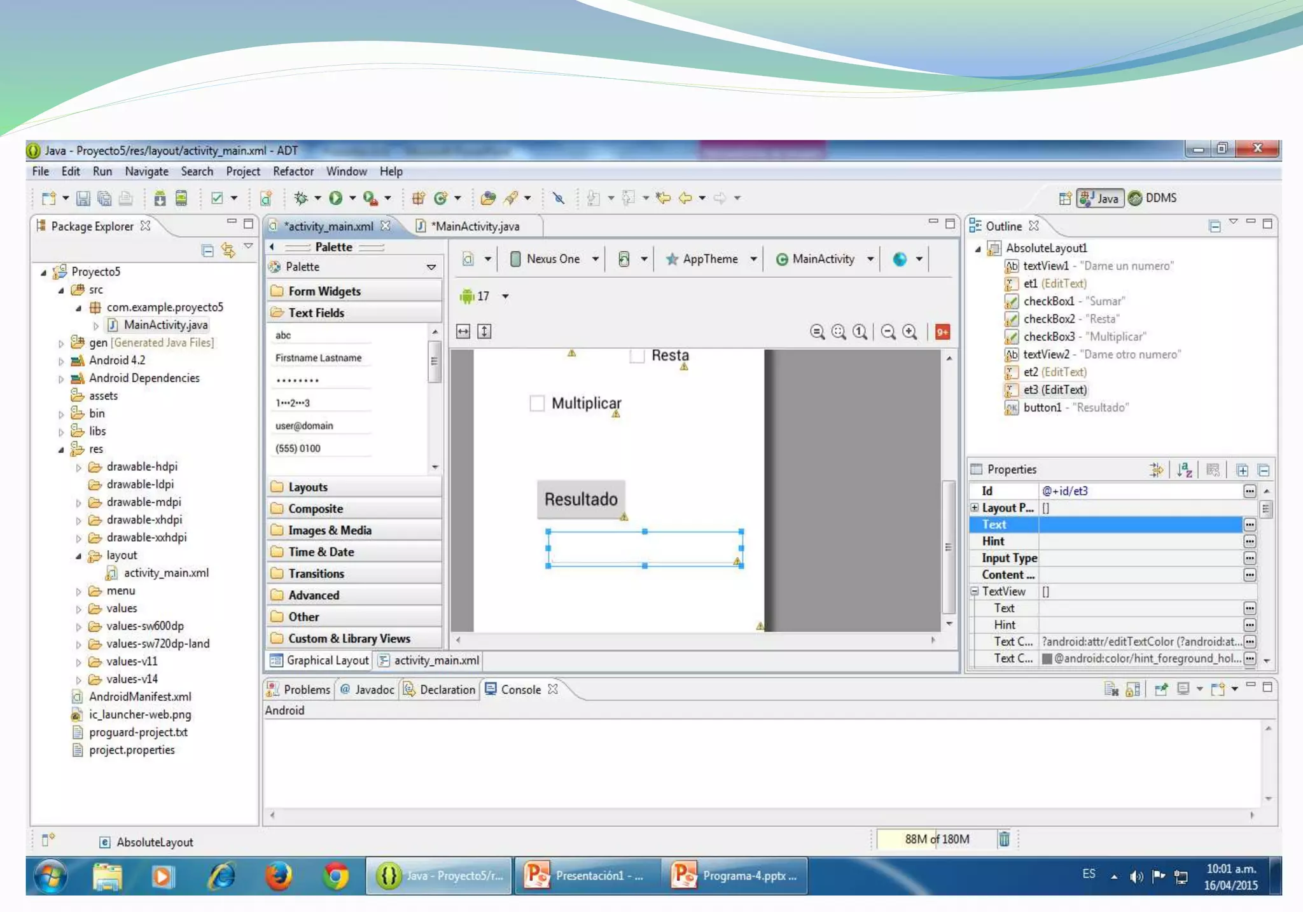
Task: Open Firefox from the taskbar
Action: pos(278,876)
